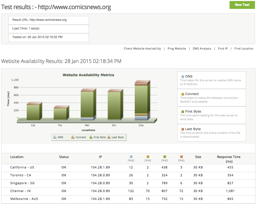Click DNS value 132 in Chennai row
Image resolution: width=256 pixels, height=205 pixels.
coord(131,191)
